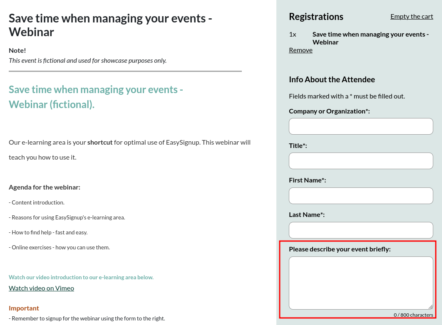
Task: Click the Last Name field label
Action: [x=307, y=214]
